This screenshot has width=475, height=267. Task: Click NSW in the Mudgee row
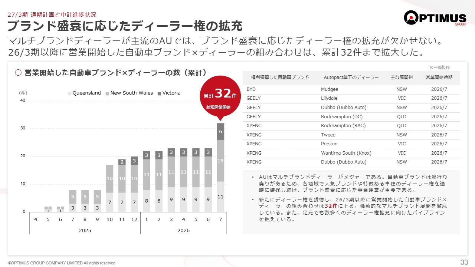click(x=402, y=89)
